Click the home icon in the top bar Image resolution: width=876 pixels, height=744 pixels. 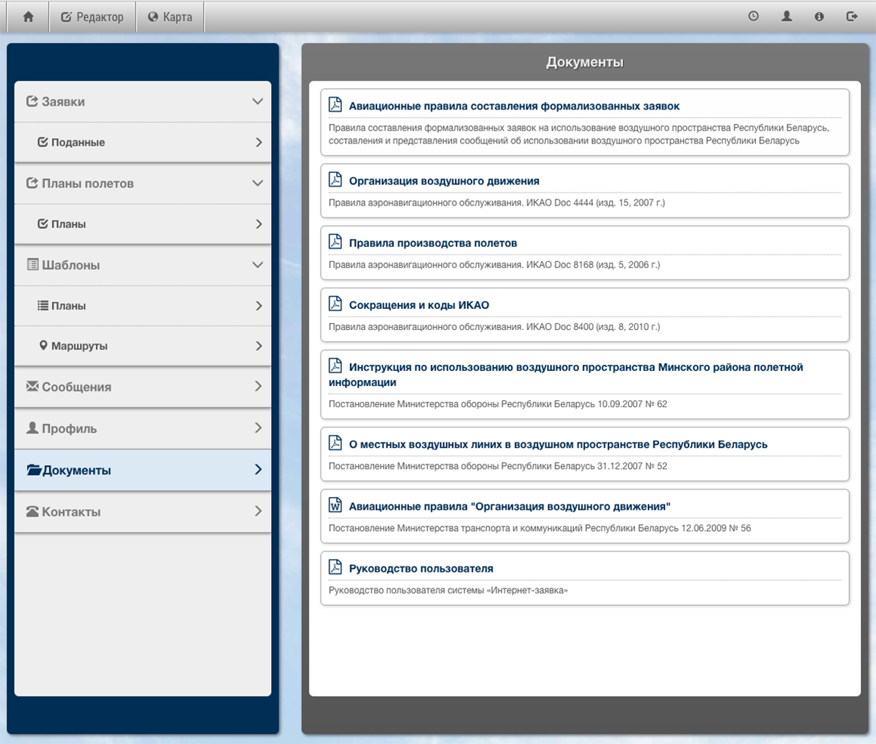click(x=28, y=17)
